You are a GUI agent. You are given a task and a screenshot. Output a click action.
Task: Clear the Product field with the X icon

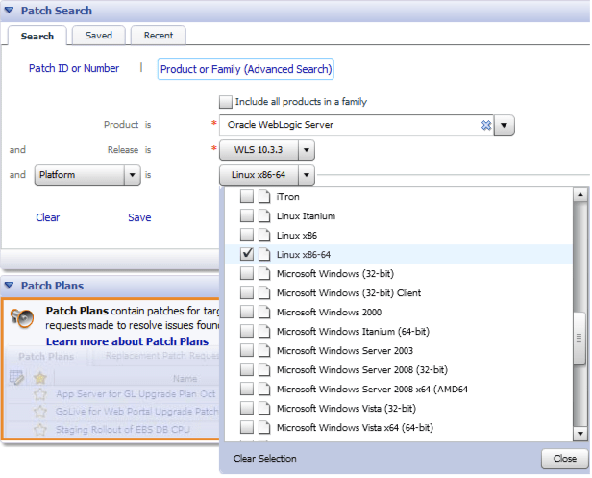[486, 125]
